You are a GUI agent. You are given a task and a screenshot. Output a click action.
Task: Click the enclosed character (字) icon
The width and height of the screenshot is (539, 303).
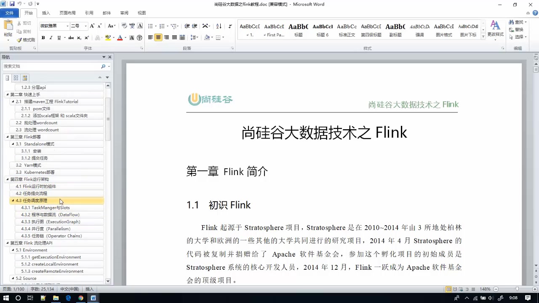click(139, 38)
